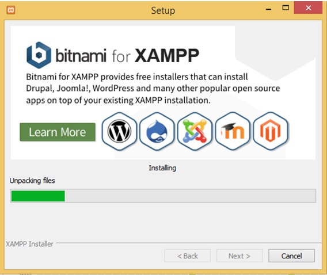Click the 'bitnami for XAMPP' heading

point(127,55)
